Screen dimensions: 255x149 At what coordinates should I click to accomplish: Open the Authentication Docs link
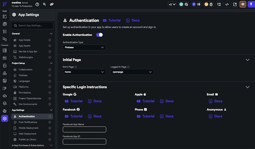tap(133, 20)
